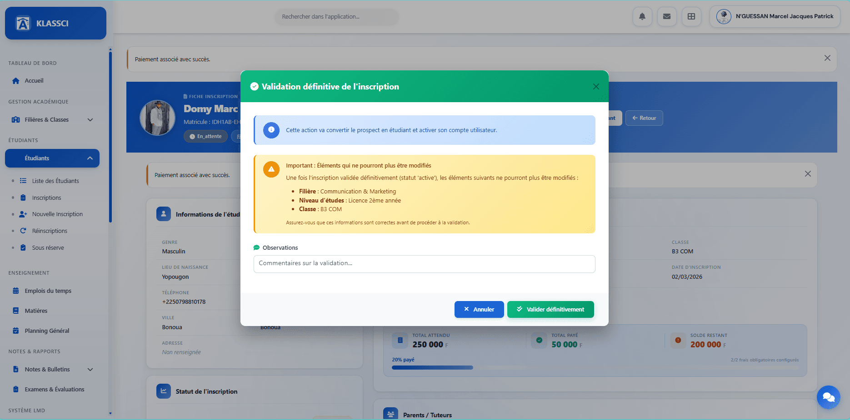Close the validation dialog with X
This screenshot has width=850, height=420.
[596, 87]
